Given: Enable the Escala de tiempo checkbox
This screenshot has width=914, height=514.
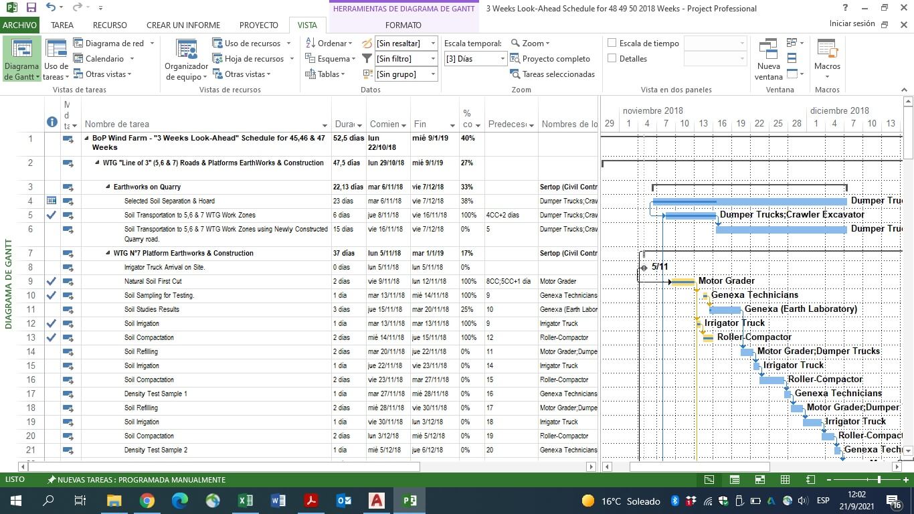Looking at the screenshot, I should [x=612, y=44].
